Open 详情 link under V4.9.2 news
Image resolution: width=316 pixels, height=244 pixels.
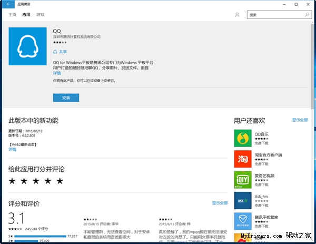click(x=12, y=150)
